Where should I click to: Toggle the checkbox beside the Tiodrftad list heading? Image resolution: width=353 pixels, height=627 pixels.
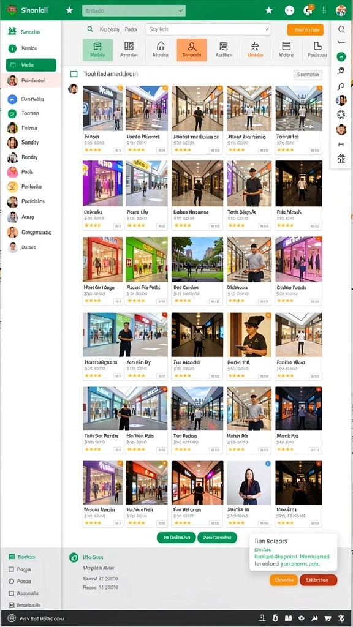pos(74,74)
